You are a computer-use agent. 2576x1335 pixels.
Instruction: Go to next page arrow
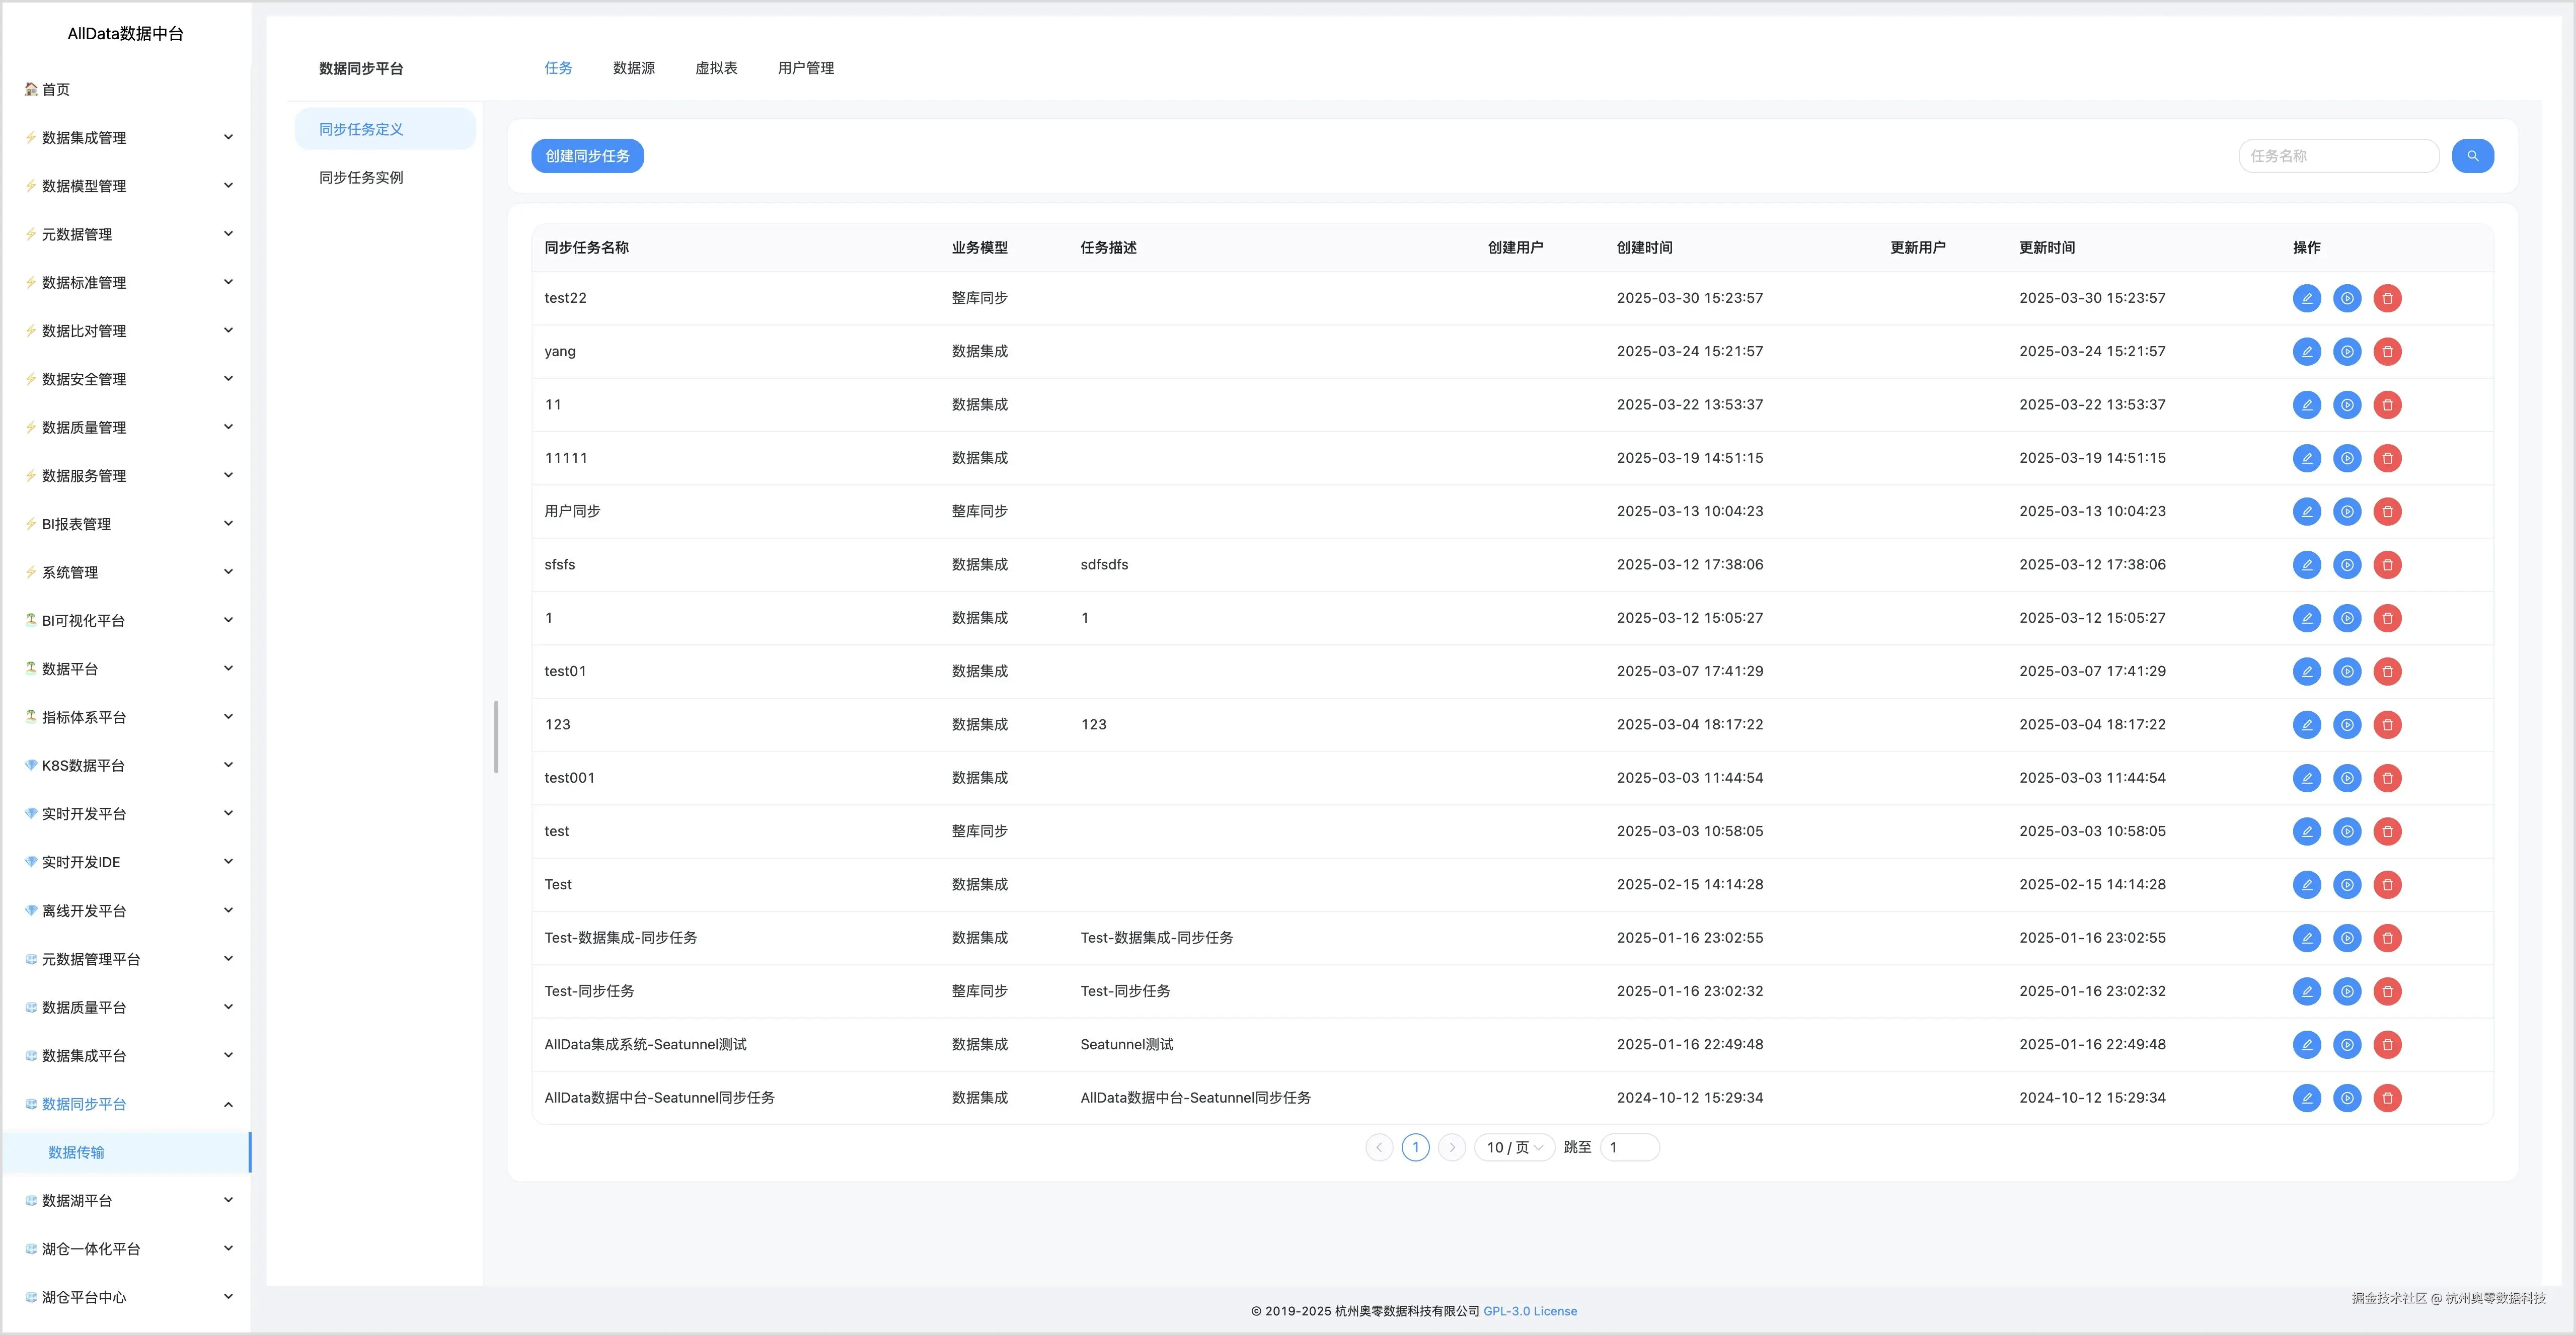click(x=1452, y=1147)
